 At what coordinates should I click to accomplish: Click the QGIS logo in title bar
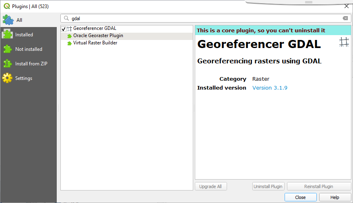[x=7, y=6]
